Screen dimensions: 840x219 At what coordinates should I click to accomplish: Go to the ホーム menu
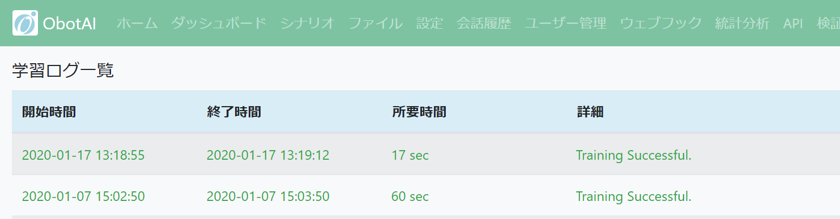[x=137, y=23]
